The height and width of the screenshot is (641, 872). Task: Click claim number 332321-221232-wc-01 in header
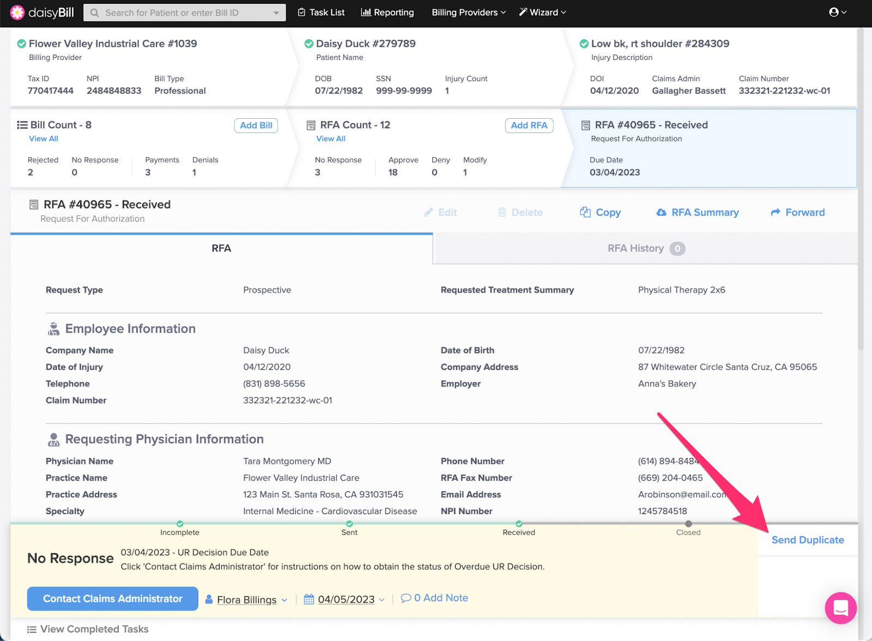(x=784, y=91)
